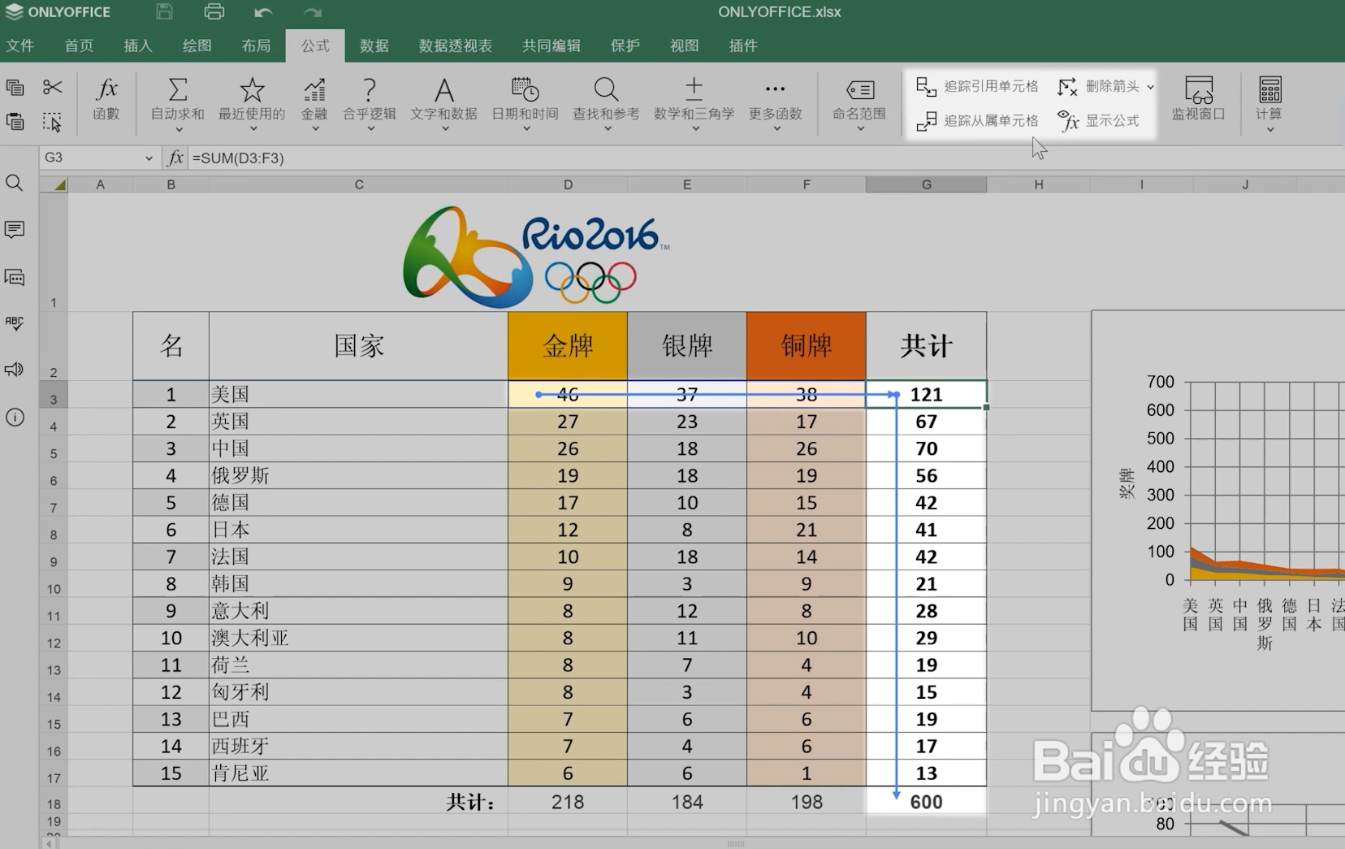Click the Copy icon
This screenshot has width=1345, height=849.
coord(15,87)
